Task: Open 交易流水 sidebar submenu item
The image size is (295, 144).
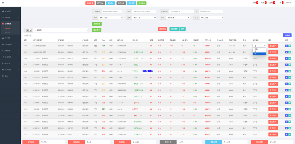Action: [8, 29]
